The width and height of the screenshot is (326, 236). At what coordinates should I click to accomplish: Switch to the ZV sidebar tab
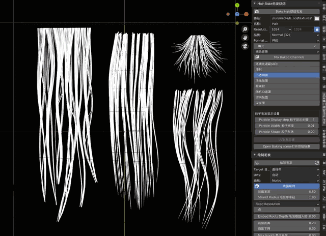pos(324,198)
